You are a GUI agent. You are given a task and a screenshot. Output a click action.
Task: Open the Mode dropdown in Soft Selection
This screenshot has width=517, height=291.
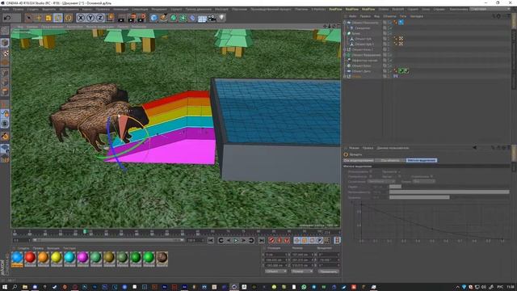click(x=424, y=181)
